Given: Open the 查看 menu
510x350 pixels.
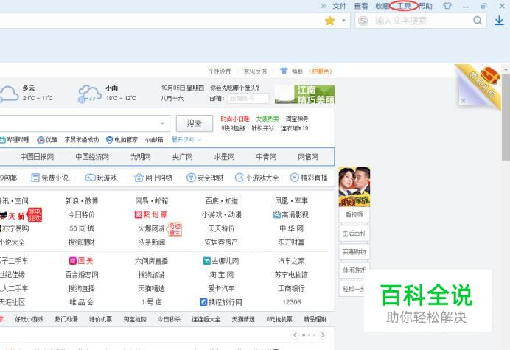Looking at the screenshot, I should tap(360, 6).
